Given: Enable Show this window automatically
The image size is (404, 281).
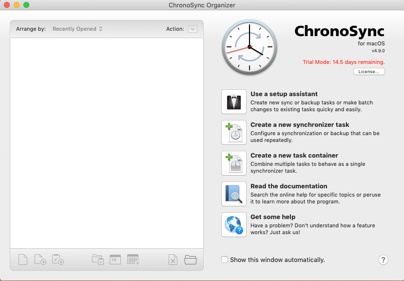Looking at the screenshot, I should [225, 260].
